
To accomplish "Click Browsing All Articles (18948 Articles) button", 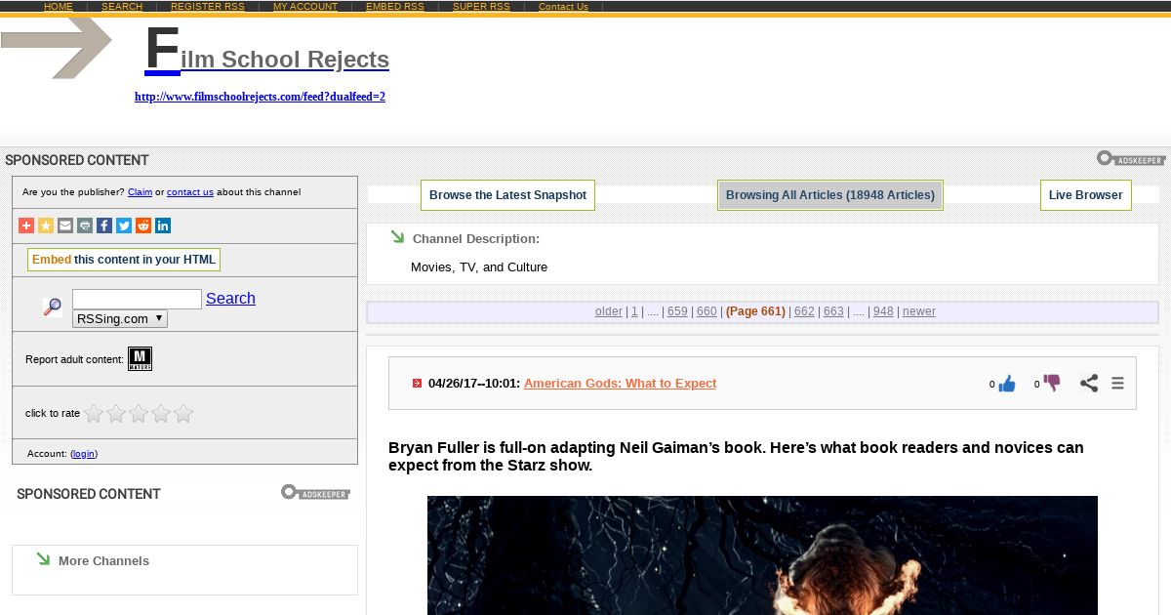I will click(x=830, y=195).
